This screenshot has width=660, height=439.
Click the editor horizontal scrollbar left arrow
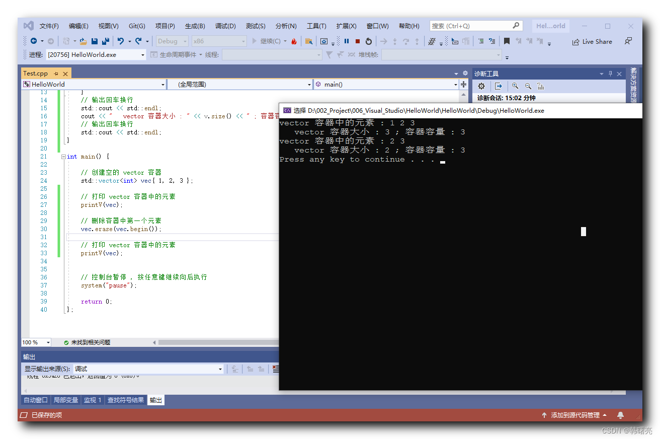coord(154,342)
